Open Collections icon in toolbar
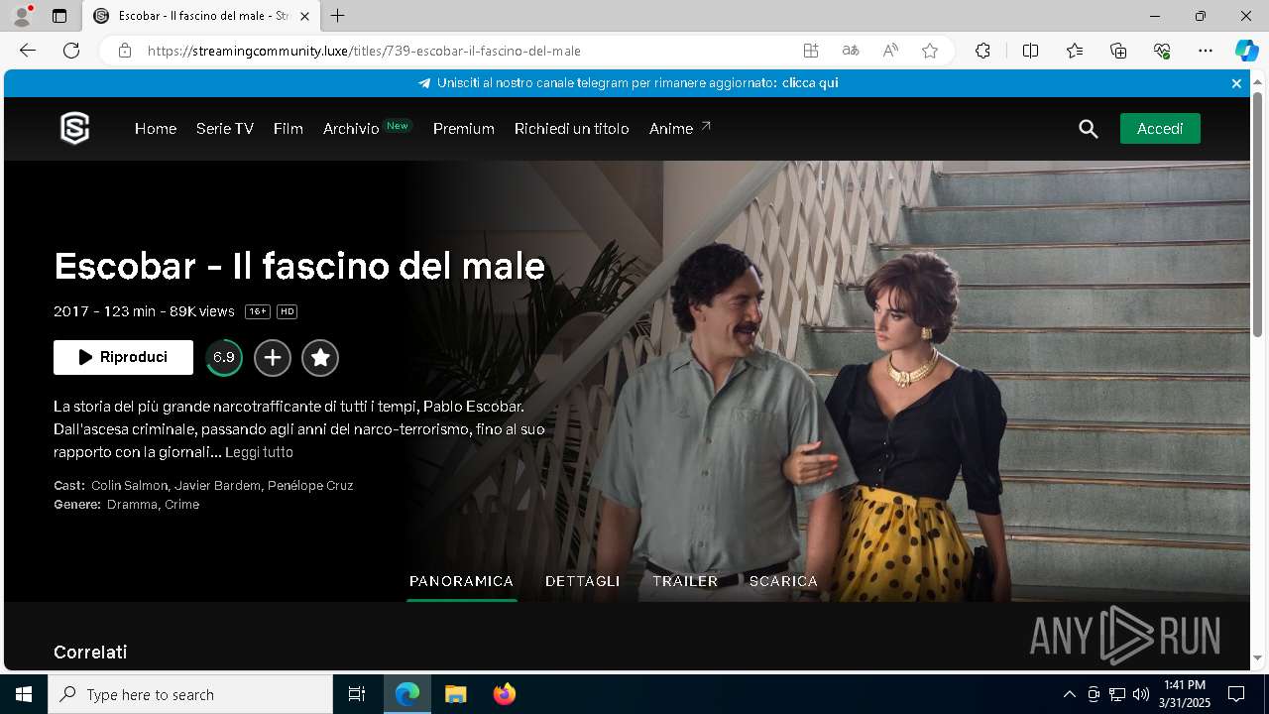The image size is (1269, 714). pyautogui.click(x=1118, y=51)
